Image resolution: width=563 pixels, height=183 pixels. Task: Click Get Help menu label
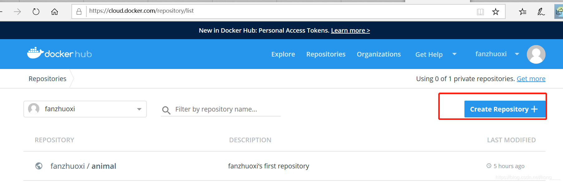click(429, 54)
